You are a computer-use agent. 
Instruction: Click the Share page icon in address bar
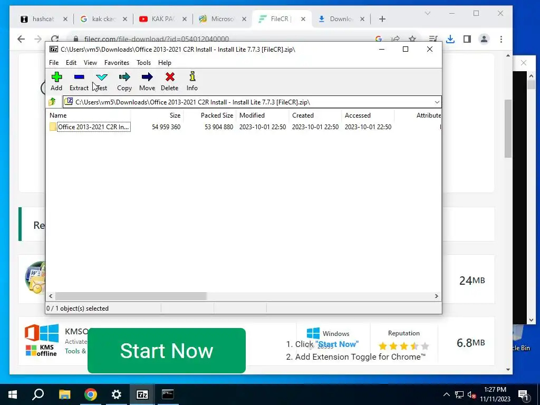click(x=396, y=39)
